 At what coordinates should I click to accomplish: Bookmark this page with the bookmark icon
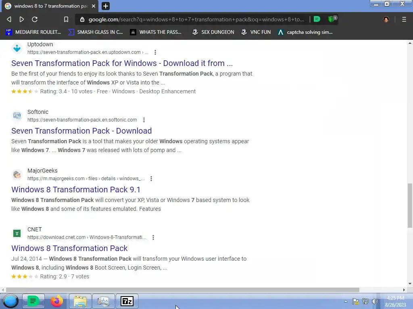point(66,19)
